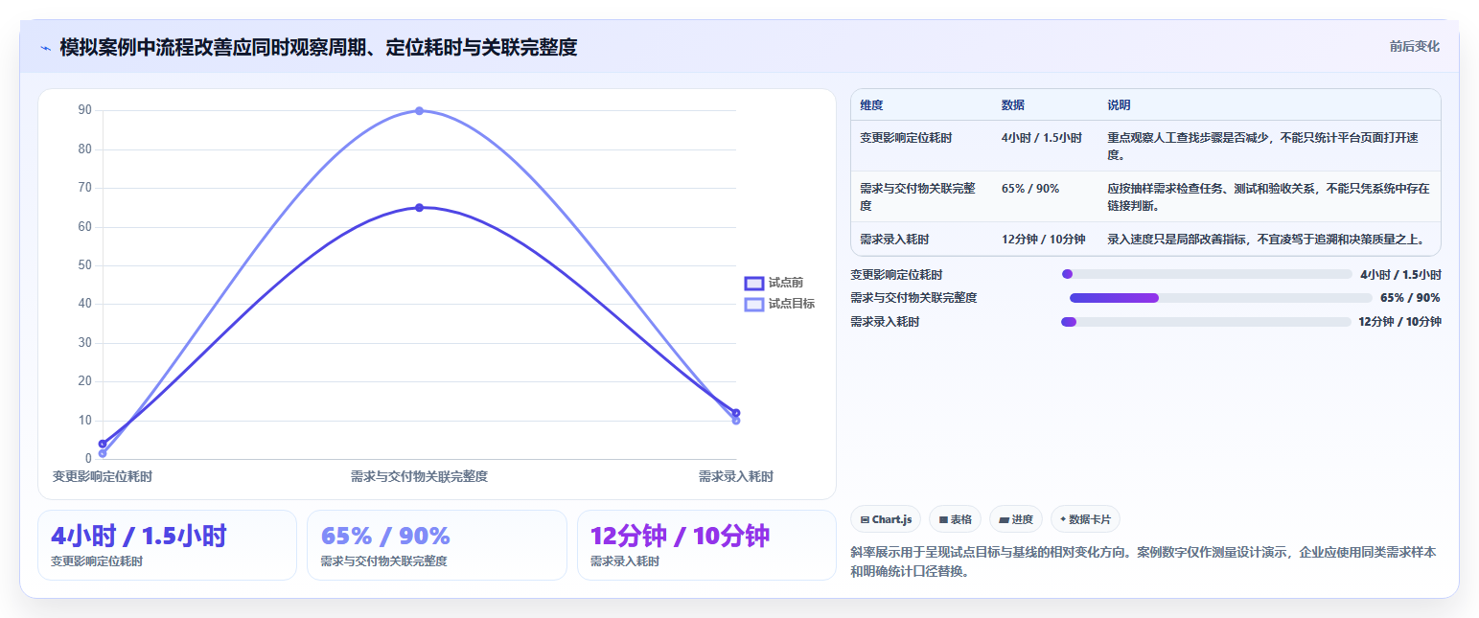Click the 前后变化 label in header
Screen dimensions: 1479x618
(x=1414, y=47)
